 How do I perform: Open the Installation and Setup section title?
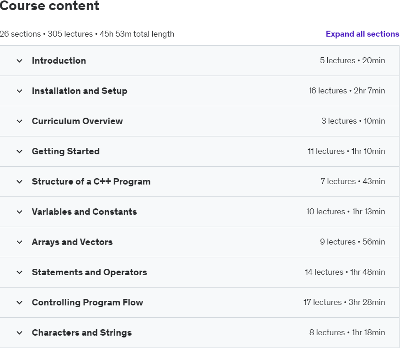(80, 91)
